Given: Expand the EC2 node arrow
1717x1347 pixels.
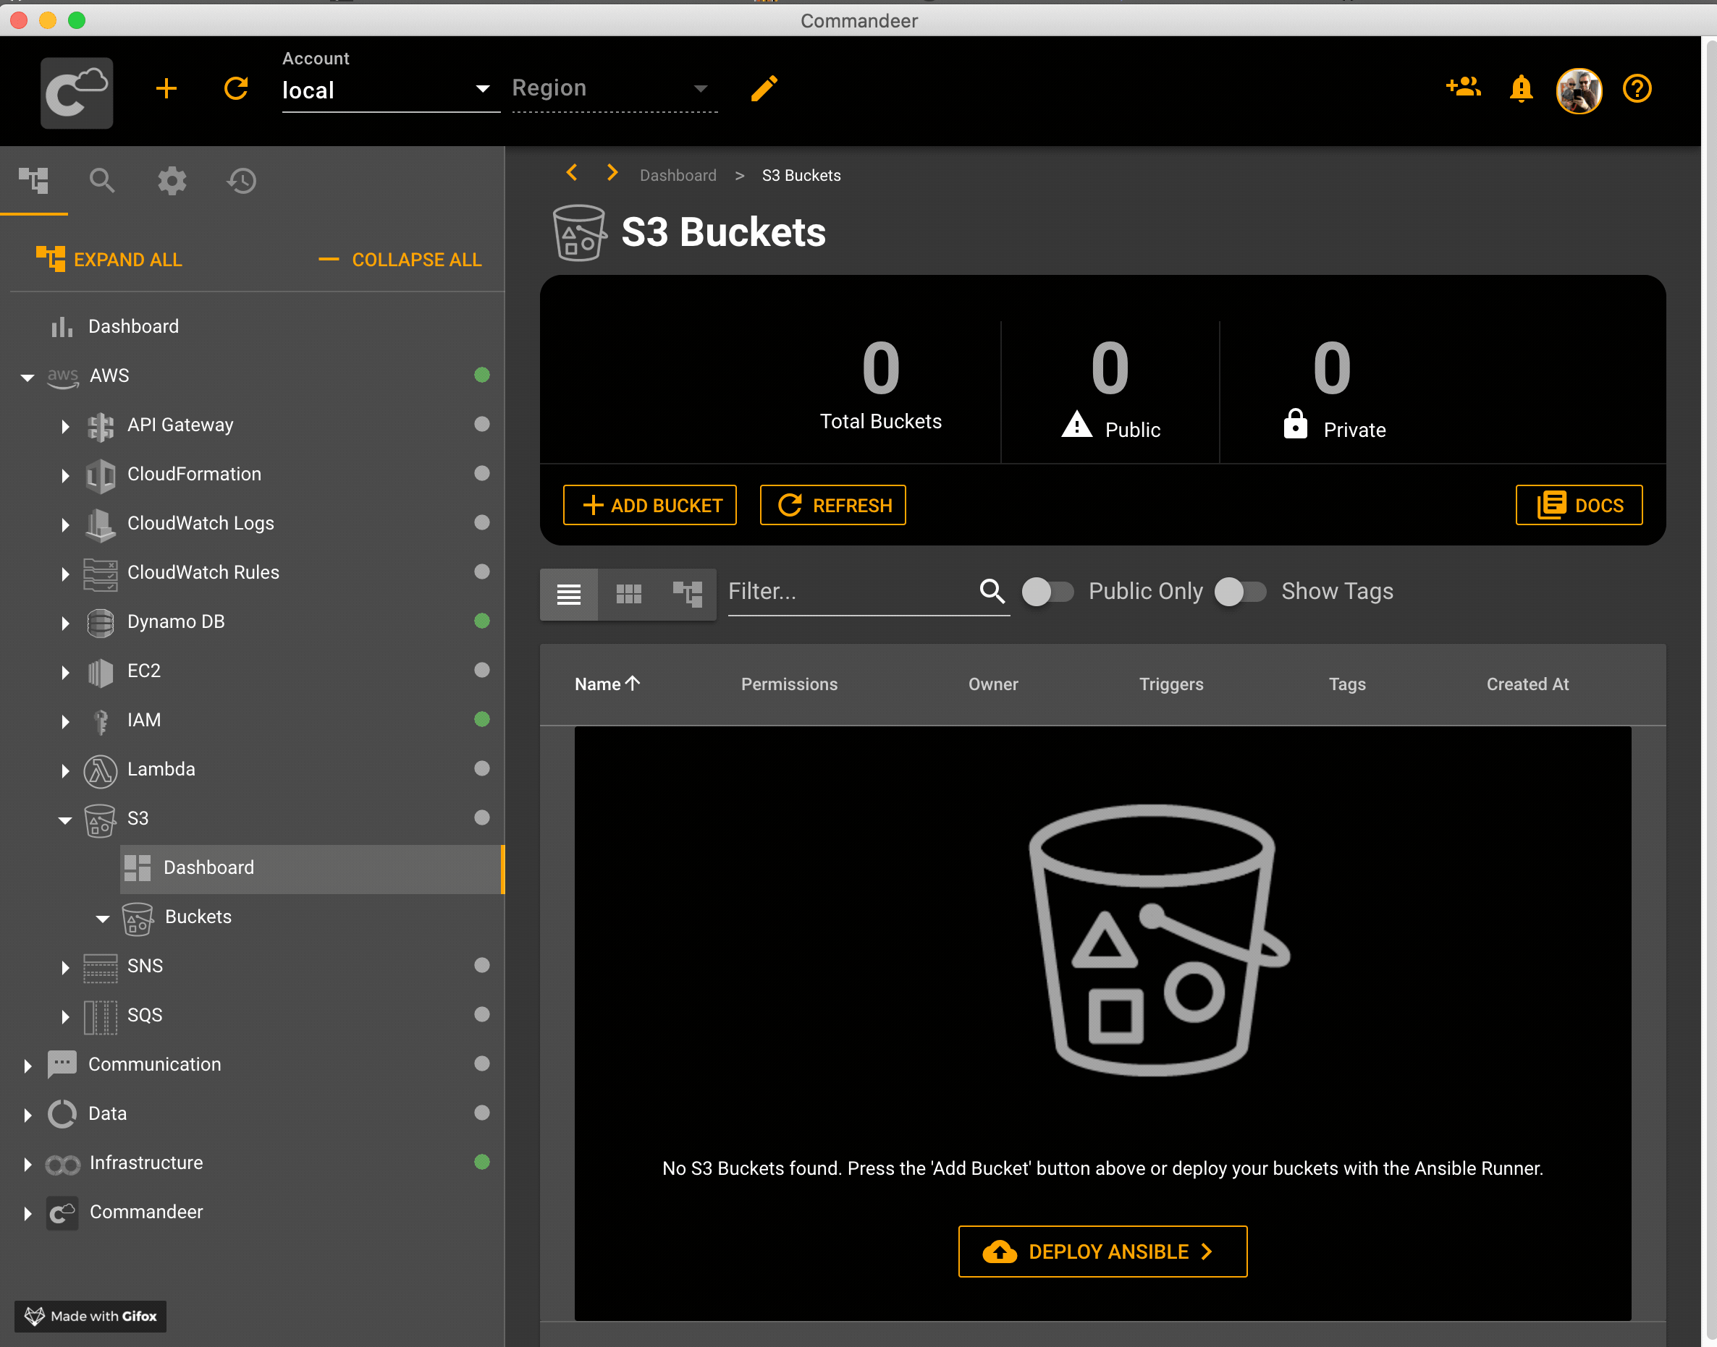Looking at the screenshot, I should [65, 672].
